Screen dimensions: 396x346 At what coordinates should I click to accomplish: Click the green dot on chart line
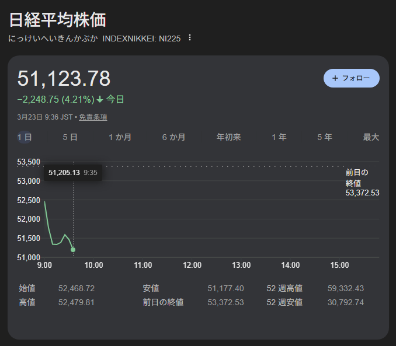click(x=73, y=250)
